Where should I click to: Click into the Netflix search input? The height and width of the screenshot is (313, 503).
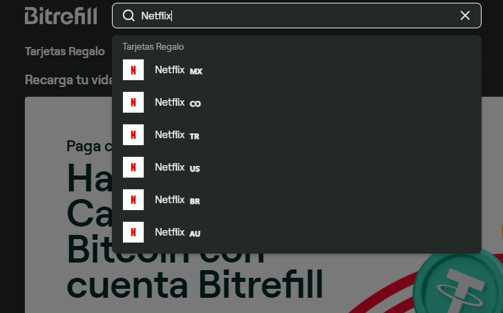click(296, 16)
